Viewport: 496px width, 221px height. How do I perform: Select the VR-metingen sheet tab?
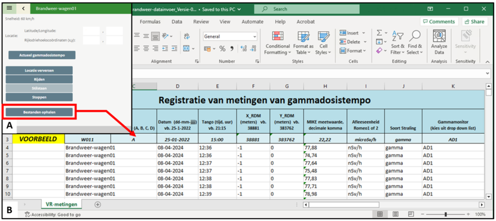[x=62, y=204]
